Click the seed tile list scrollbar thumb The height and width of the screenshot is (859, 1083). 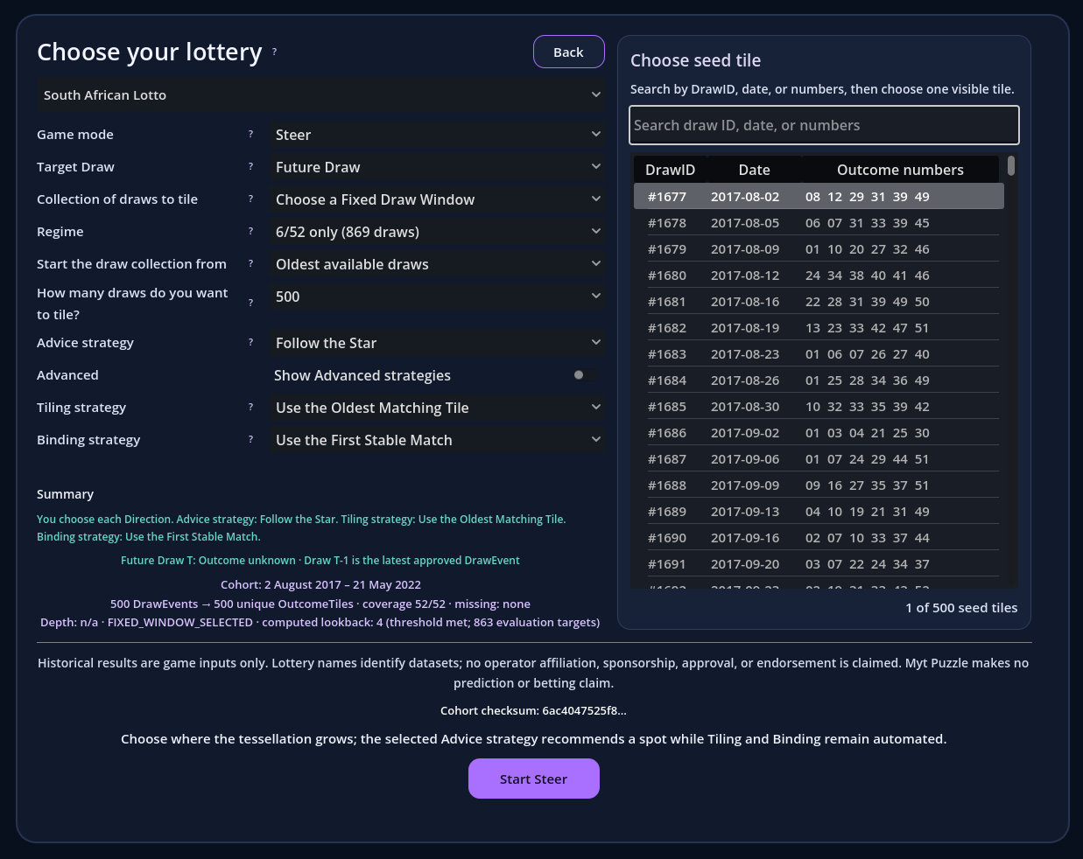click(x=1011, y=165)
